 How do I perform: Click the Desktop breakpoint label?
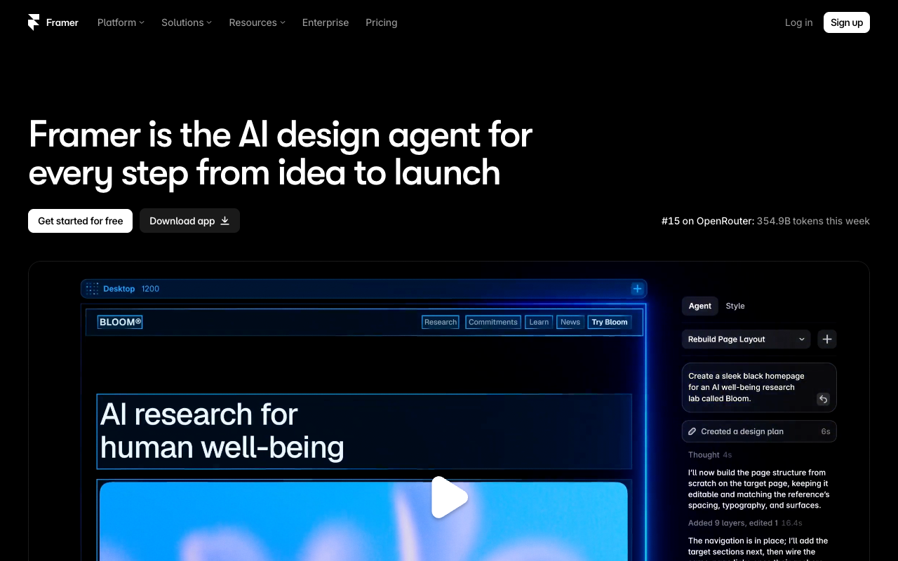[x=119, y=289]
